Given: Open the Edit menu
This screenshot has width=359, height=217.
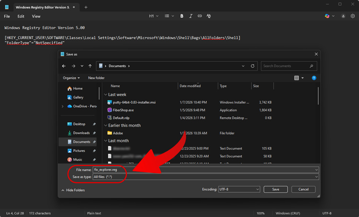Looking at the screenshot, I should (x=21, y=16).
